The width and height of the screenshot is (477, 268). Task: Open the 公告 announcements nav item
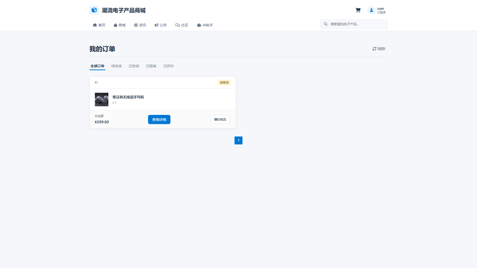pyautogui.click(x=160, y=25)
